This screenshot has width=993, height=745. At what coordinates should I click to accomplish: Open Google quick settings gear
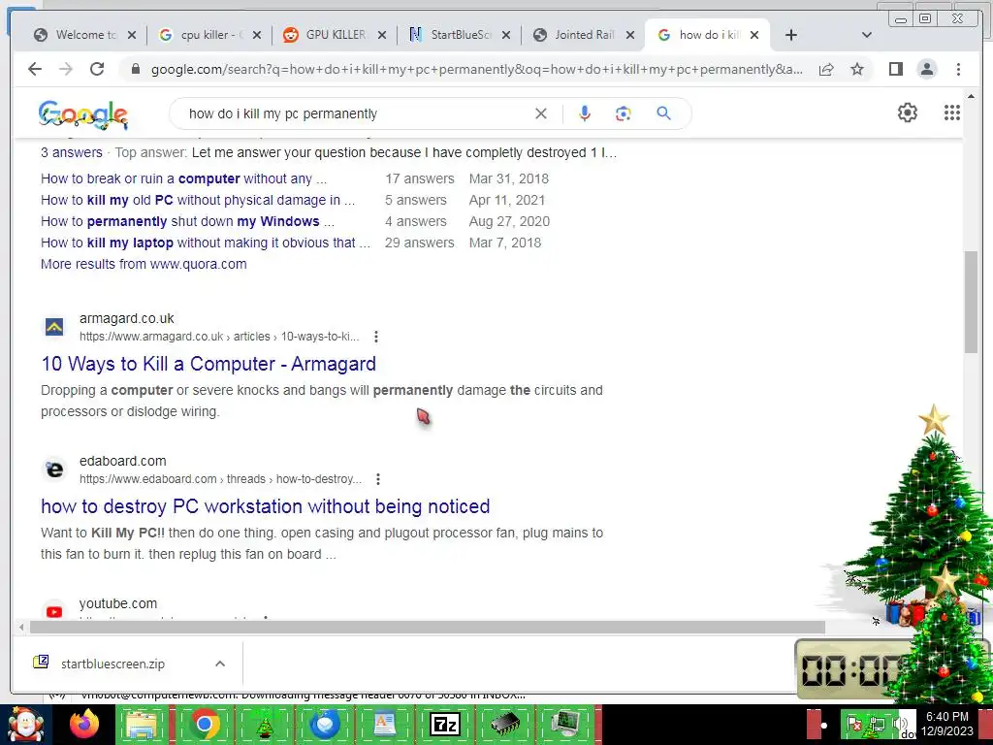click(x=908, y=113)
